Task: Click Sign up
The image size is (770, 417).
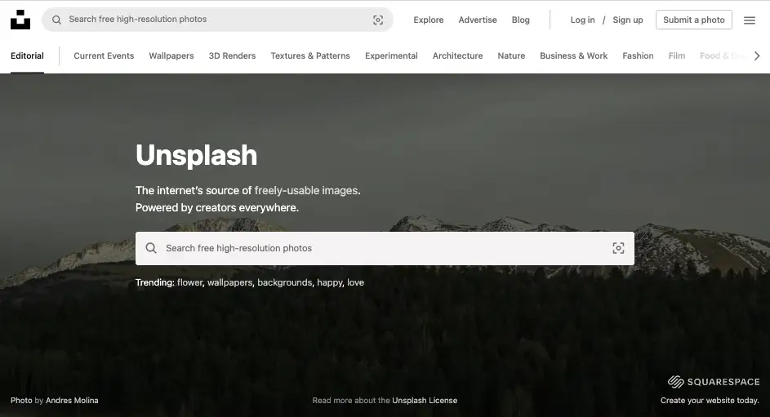Action: [628, 20]
